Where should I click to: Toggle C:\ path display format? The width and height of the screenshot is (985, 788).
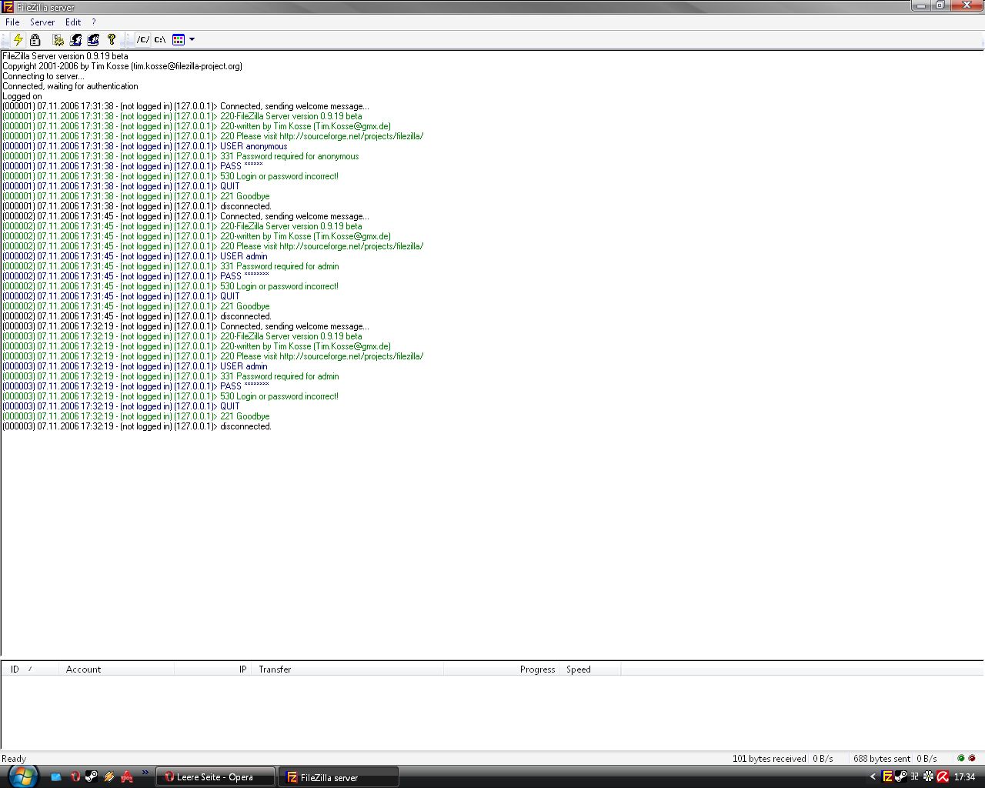(160, 39)
